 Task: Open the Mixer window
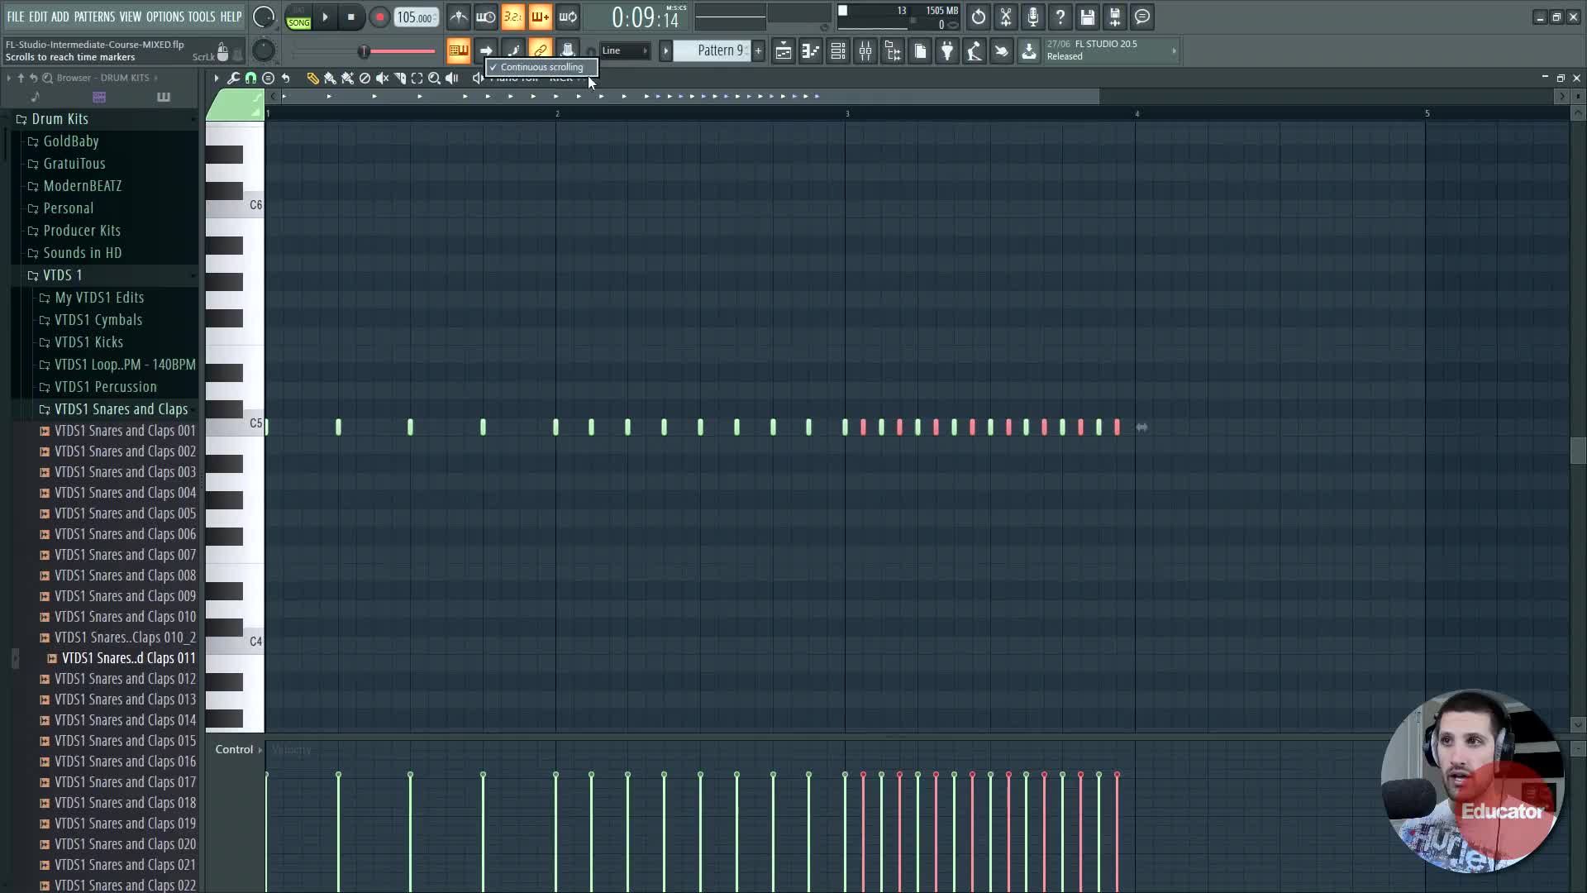(865, 51)
